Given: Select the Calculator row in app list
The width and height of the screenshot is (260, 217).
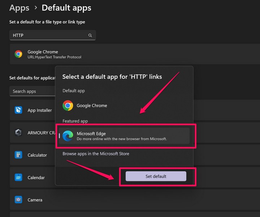Looking at the screenshot, I should 37,155.
